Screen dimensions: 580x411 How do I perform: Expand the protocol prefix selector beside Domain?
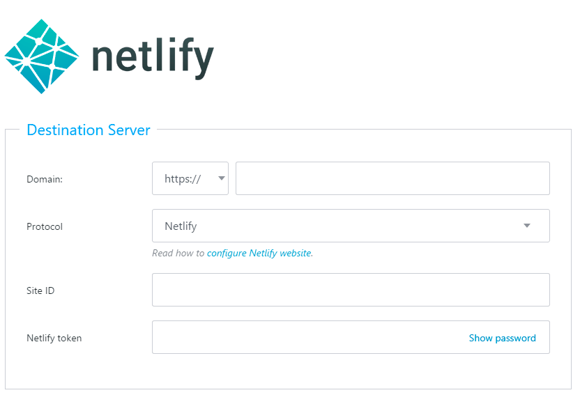pyautogui.click(x=190, y=178)
